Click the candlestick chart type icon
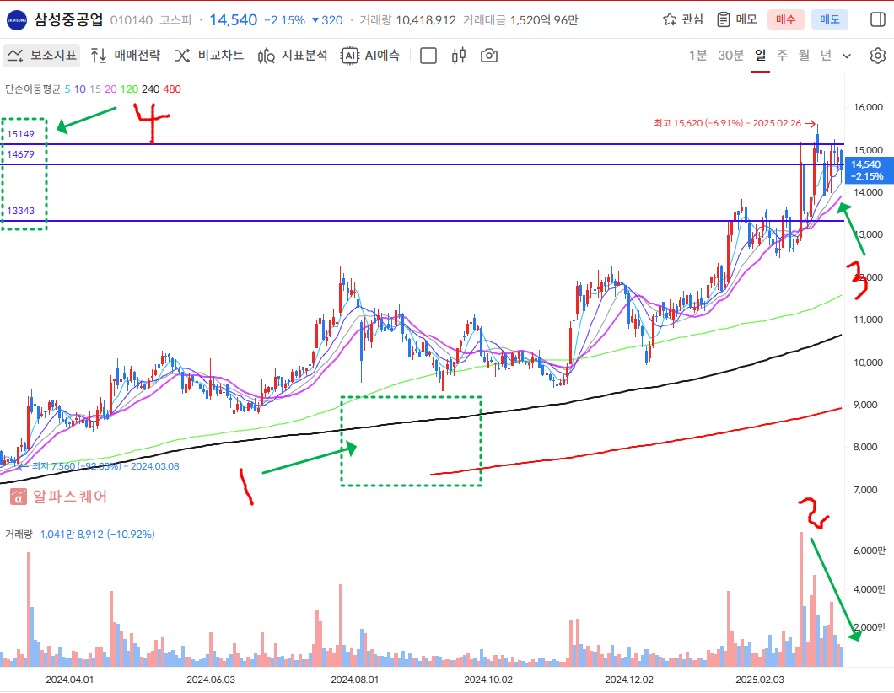 coord(459,56)
